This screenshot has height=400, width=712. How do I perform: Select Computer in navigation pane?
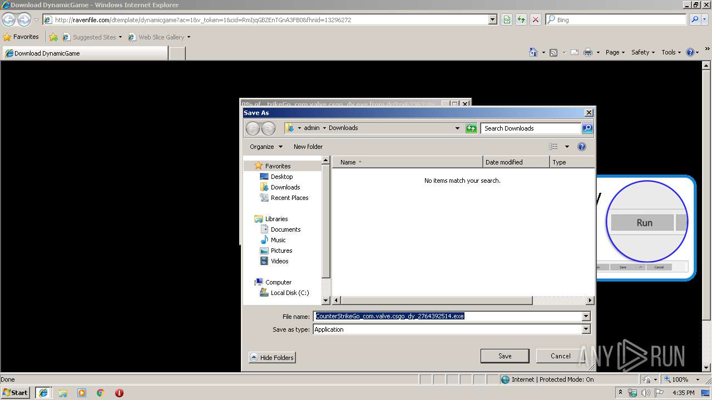point(273,282)
